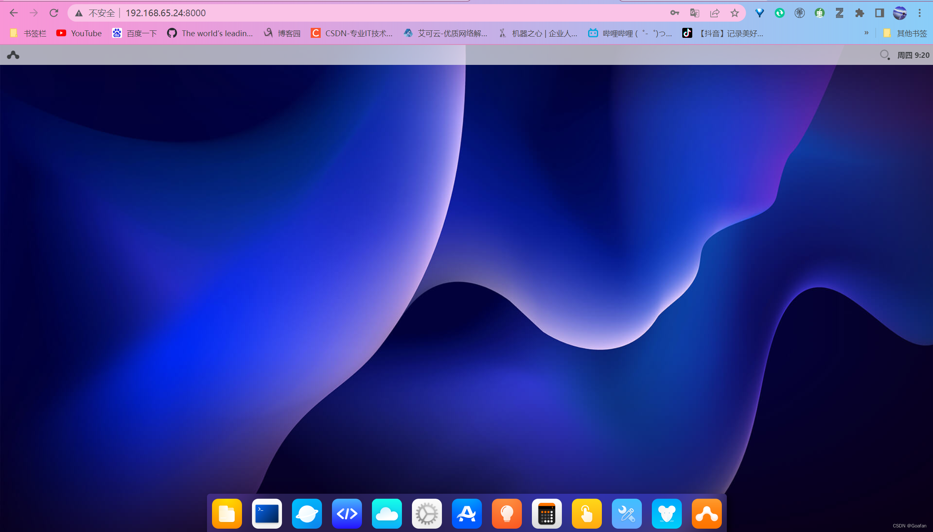Viewport: 933px width, 532px height.
Task: Open the 其他书签 bookmarks folder
Action: pyautogui.click(x=906, y=33)
